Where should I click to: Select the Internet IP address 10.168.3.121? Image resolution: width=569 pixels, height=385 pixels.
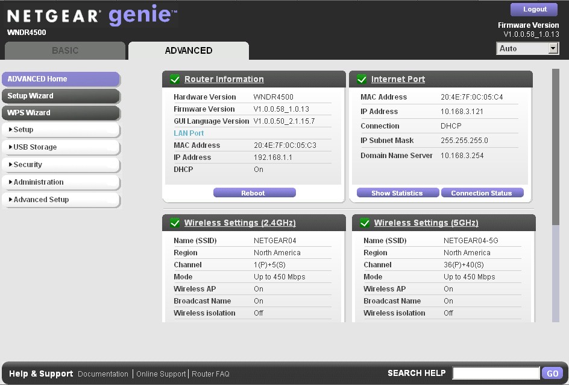[x=462, y=112]
